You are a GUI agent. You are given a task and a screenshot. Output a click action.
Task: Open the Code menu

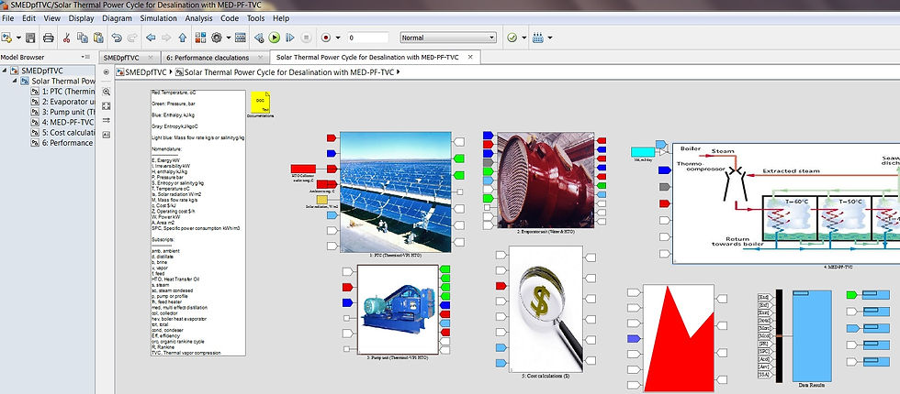230,18
